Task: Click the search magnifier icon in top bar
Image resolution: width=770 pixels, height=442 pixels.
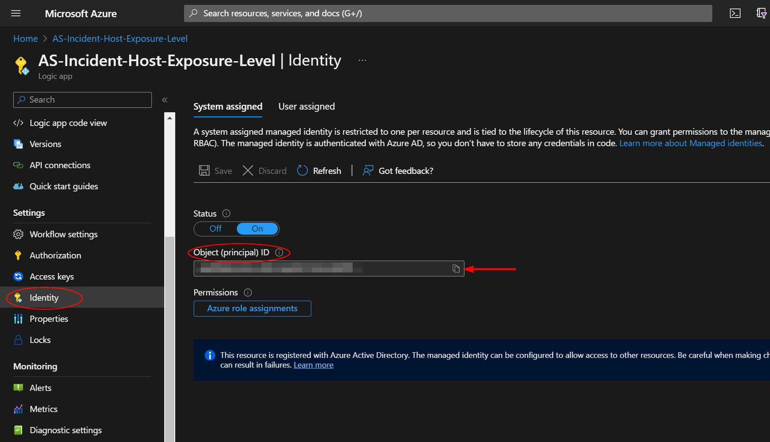Action: pyautogui.click(x=193, y=13)
